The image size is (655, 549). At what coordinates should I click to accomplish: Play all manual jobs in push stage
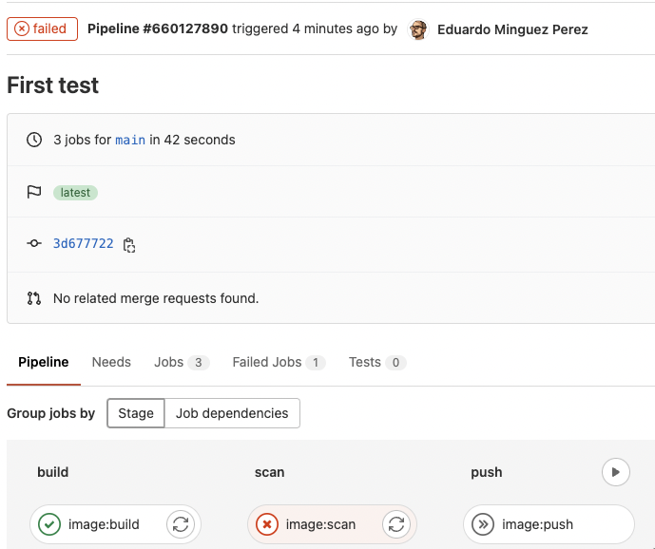(616, 472)
